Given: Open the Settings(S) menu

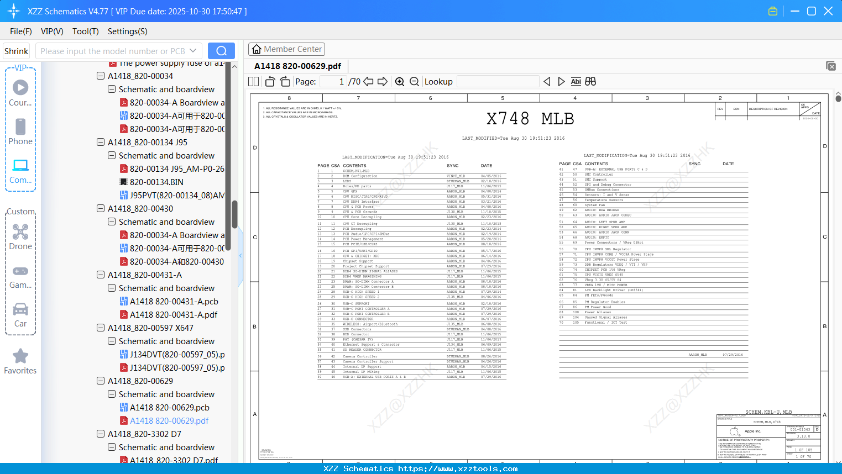Looking at the screenshot, I should [128, 31].
